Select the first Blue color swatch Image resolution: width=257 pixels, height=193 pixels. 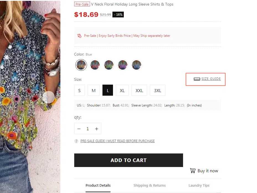(81, 65)
